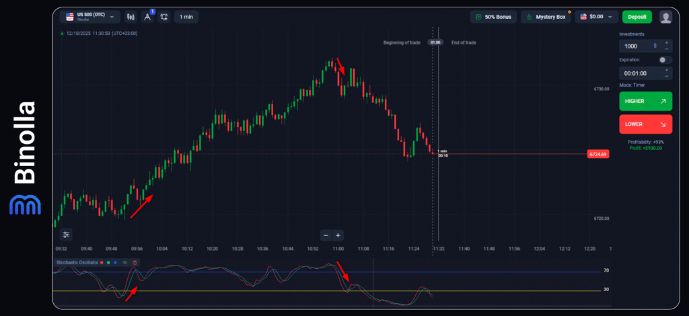This screenshot has width=689, height=316.
Task: Open chart settings sliders icon
Action: point(66,235)
